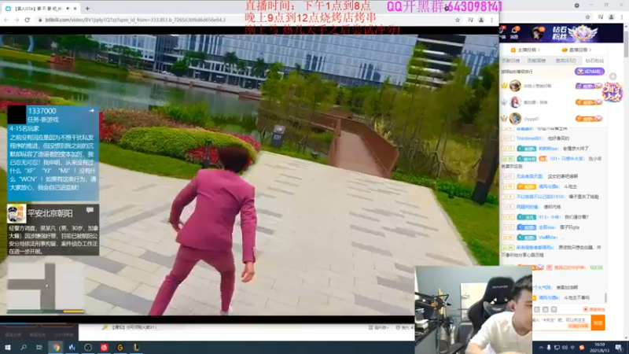Go forward in the browser
Screen dimensions: 629x354
17,20
